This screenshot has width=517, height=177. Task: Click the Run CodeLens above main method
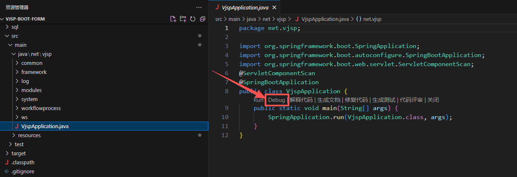click(x=258, y=100)
